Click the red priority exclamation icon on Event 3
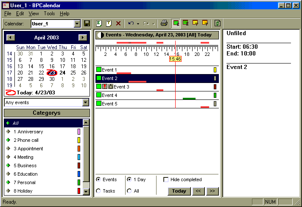Screen dimensions: 302x207 pos(105,86)
